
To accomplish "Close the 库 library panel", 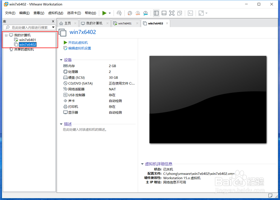I will point(53,22).
